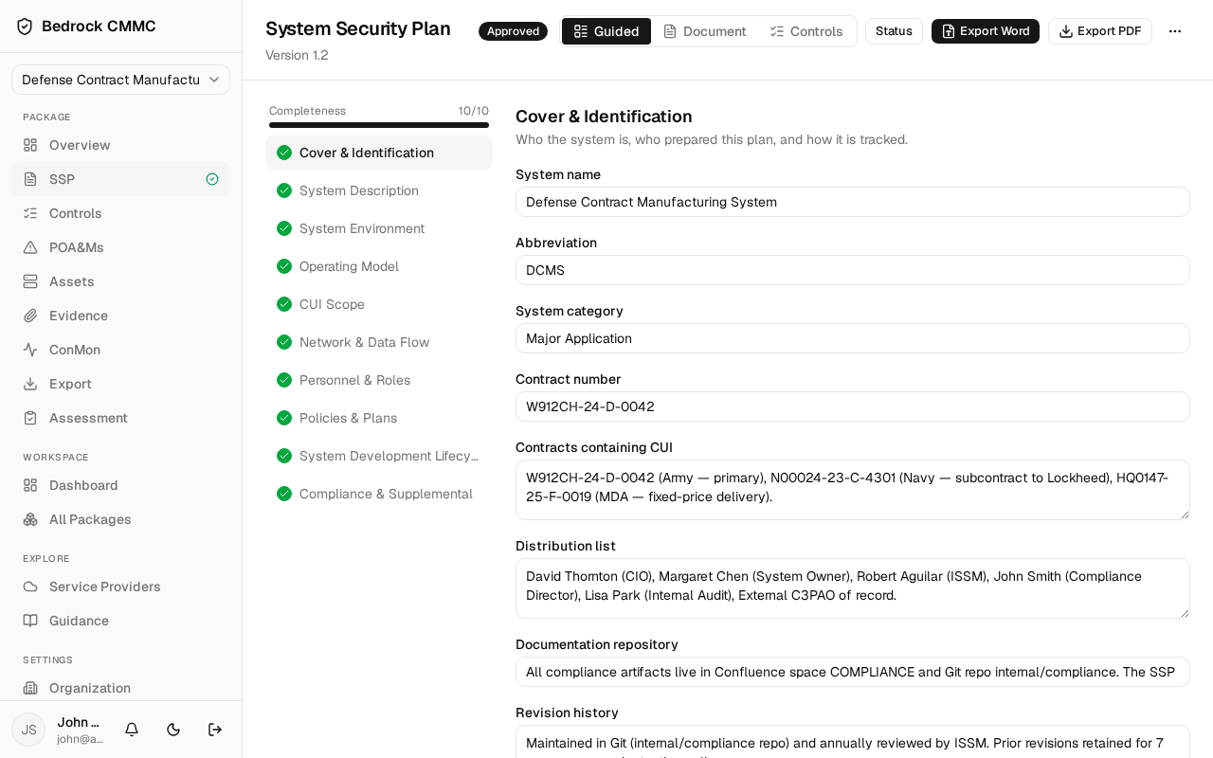Click the Export PDF button
The image size is (1213, 758).
1100,31
